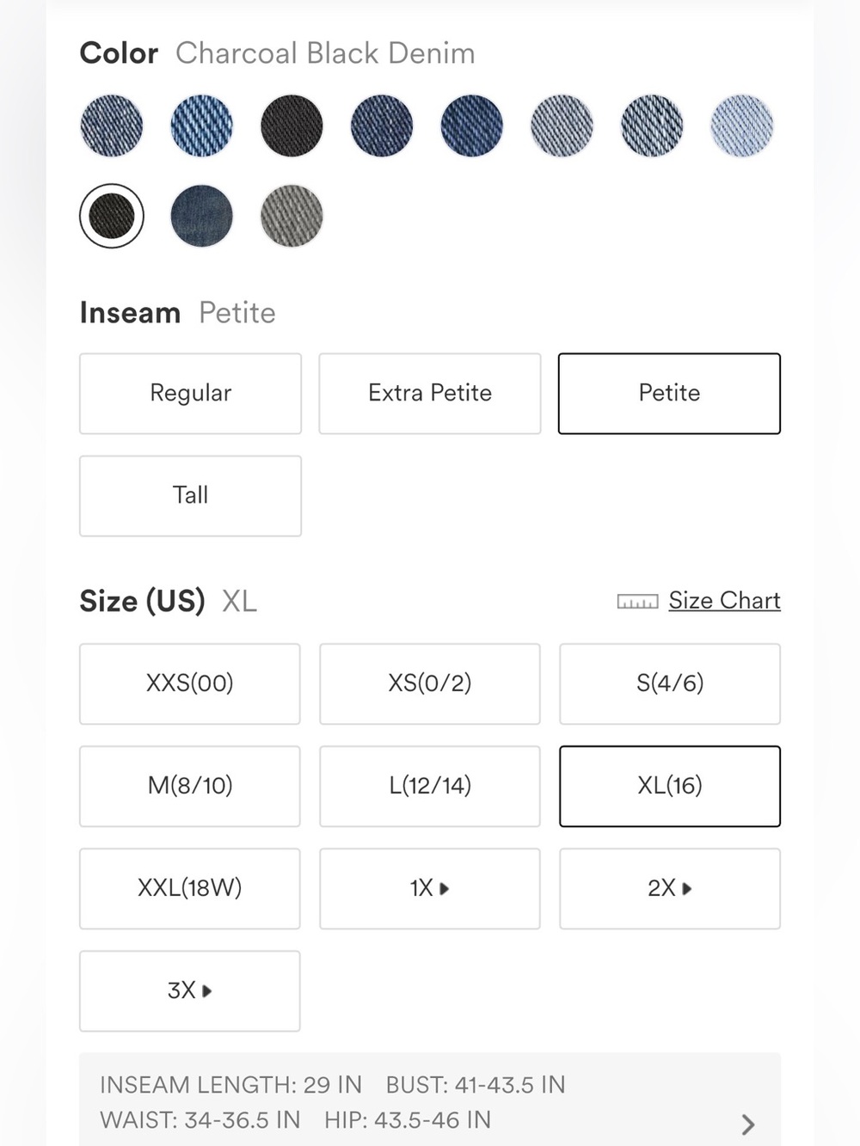The width and height of the screenshot is (860, 1146).
Task: Open measurements details chevron arrow
Action: click(x=748, y=1125)
